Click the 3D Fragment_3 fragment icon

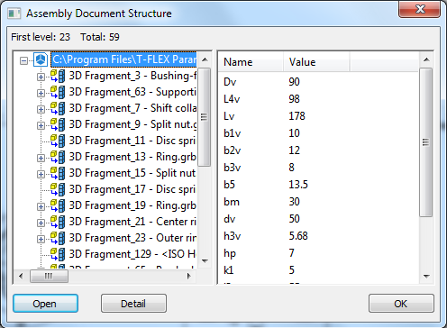tap(58, 76)
